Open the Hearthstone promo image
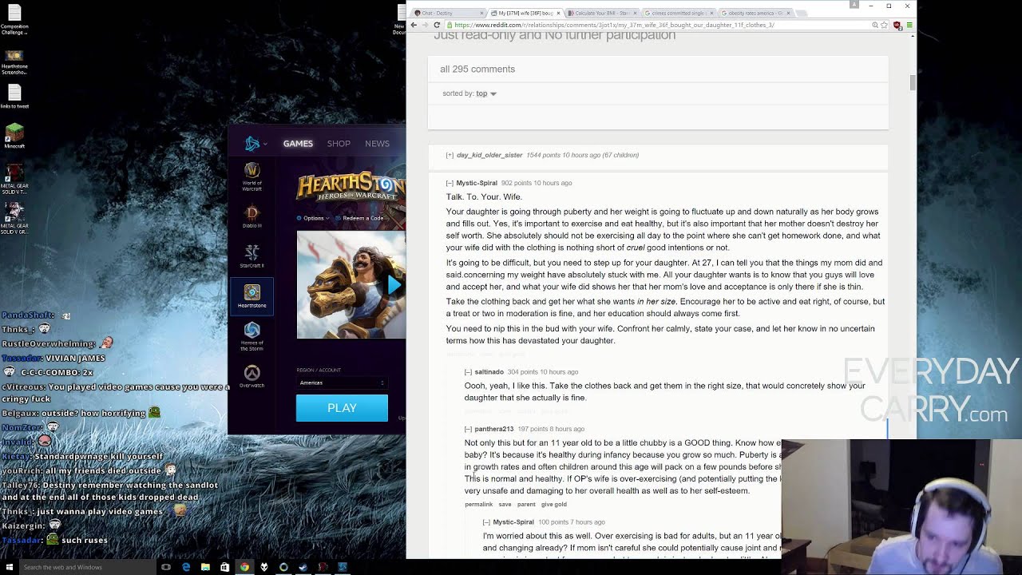 click(x=351, y=285)
